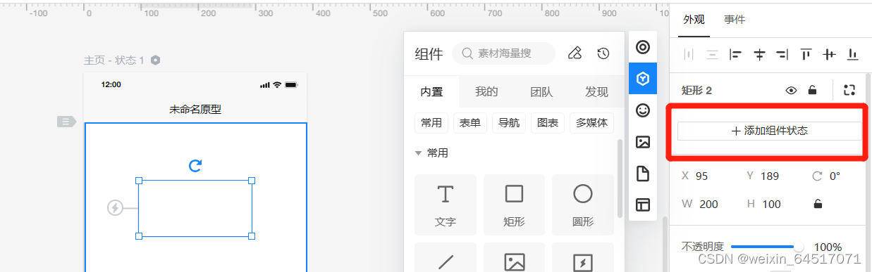Open the target icon in side strip
The height and width of the screenshot is (272, 872).
pos(642,47)
